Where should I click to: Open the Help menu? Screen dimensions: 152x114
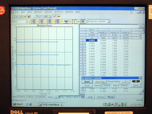pos(78,12)
